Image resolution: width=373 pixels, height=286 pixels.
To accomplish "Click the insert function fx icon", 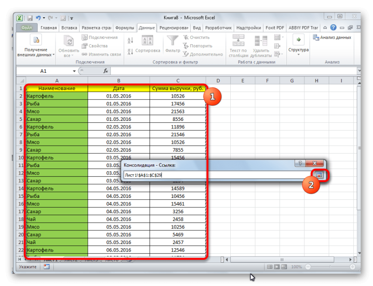I will (106, 71).
